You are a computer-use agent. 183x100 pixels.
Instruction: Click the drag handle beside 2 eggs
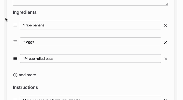15,42
